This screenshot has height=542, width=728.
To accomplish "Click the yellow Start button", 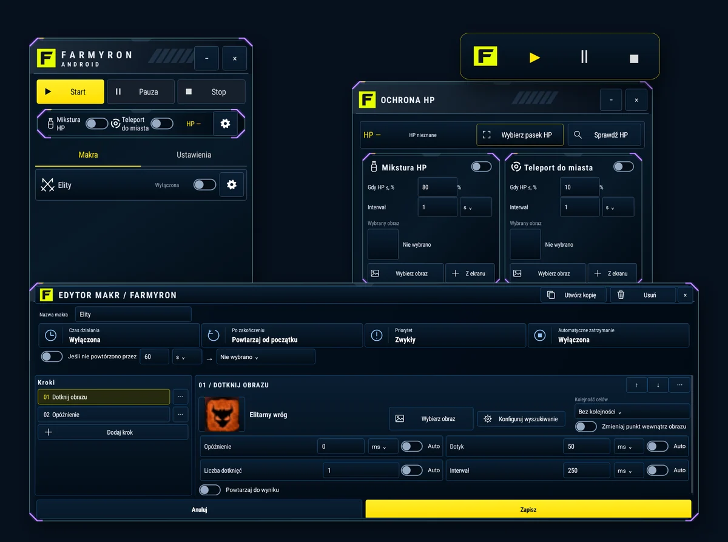I will coord(70,92).
